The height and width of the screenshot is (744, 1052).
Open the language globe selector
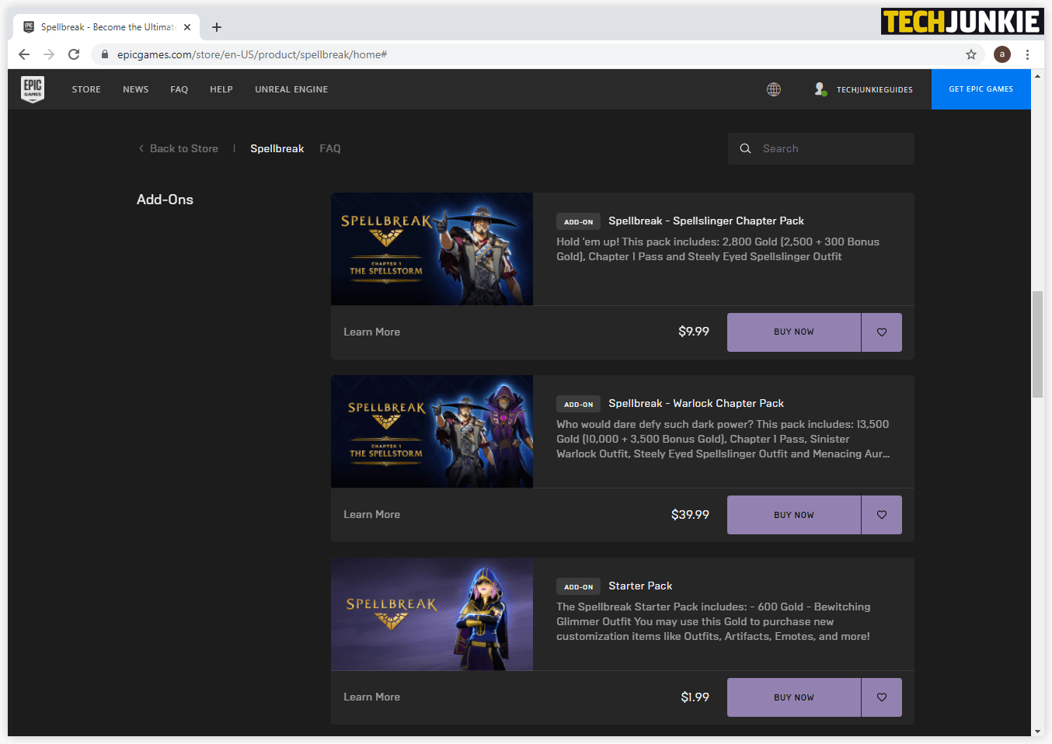pos(773,89)
